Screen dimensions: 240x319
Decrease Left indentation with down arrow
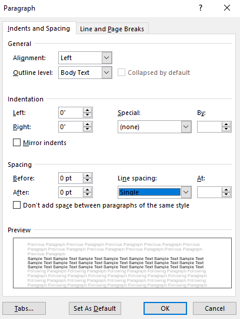coord(88,115)
